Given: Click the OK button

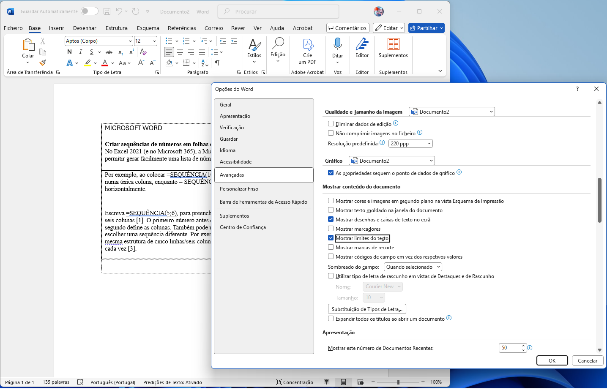Looking at the screenshot, I should point(552,360).
